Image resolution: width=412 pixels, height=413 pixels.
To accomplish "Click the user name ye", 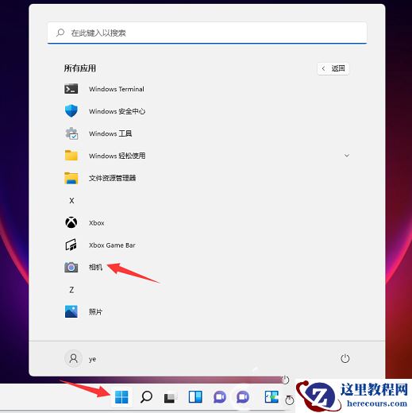I will pos(92,359).
